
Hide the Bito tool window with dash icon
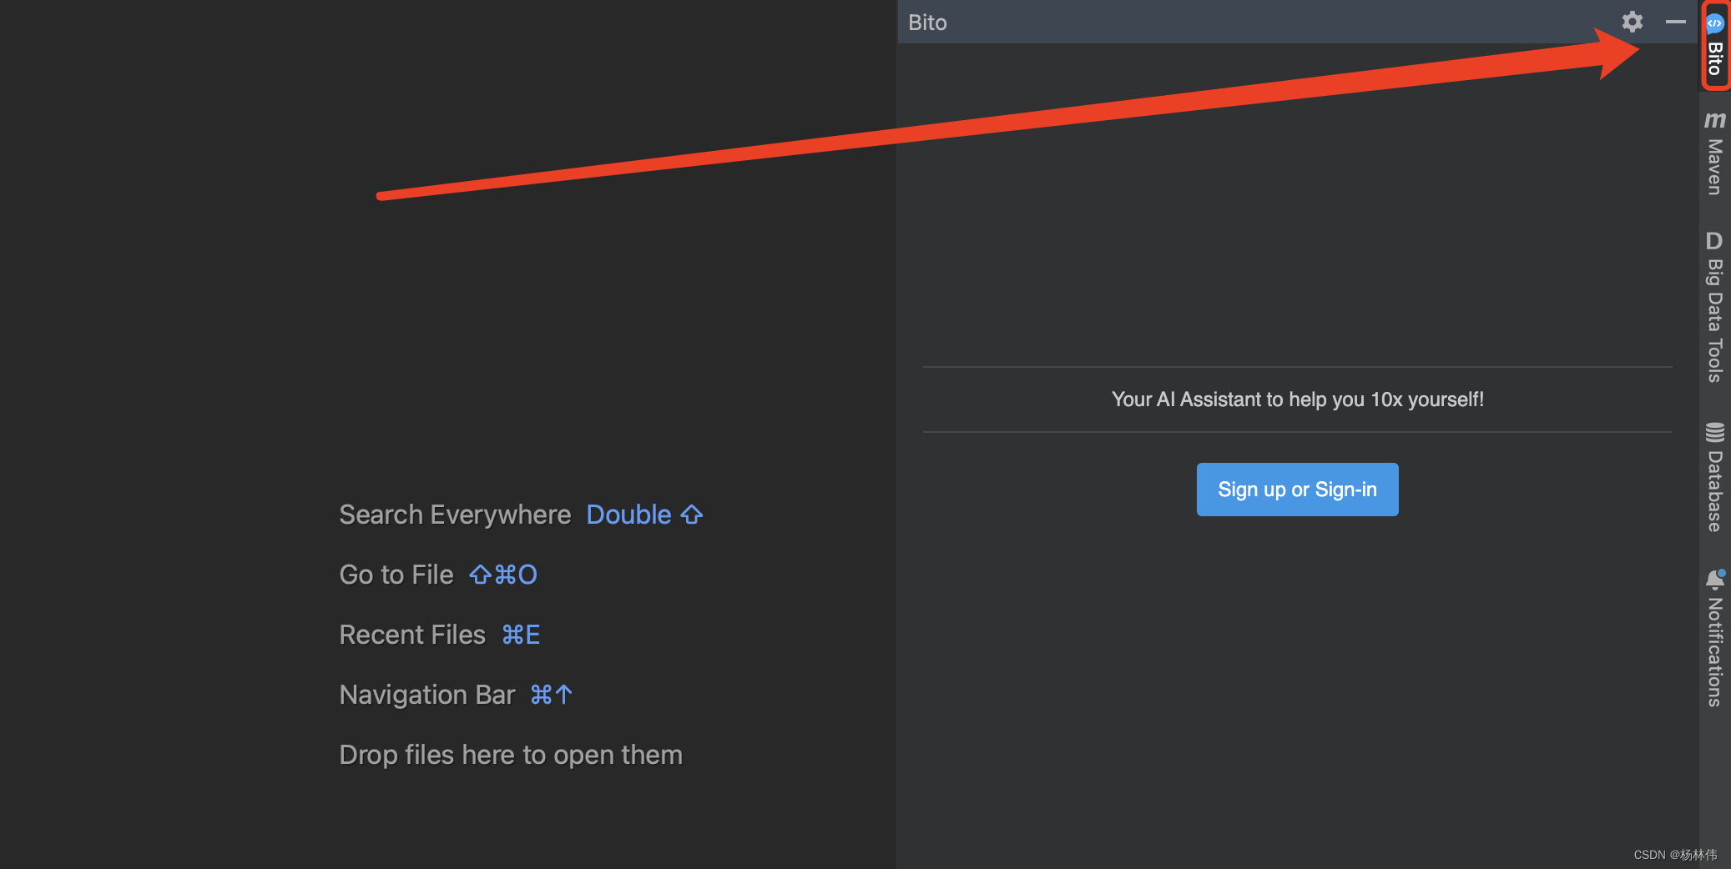(1675, 22)
